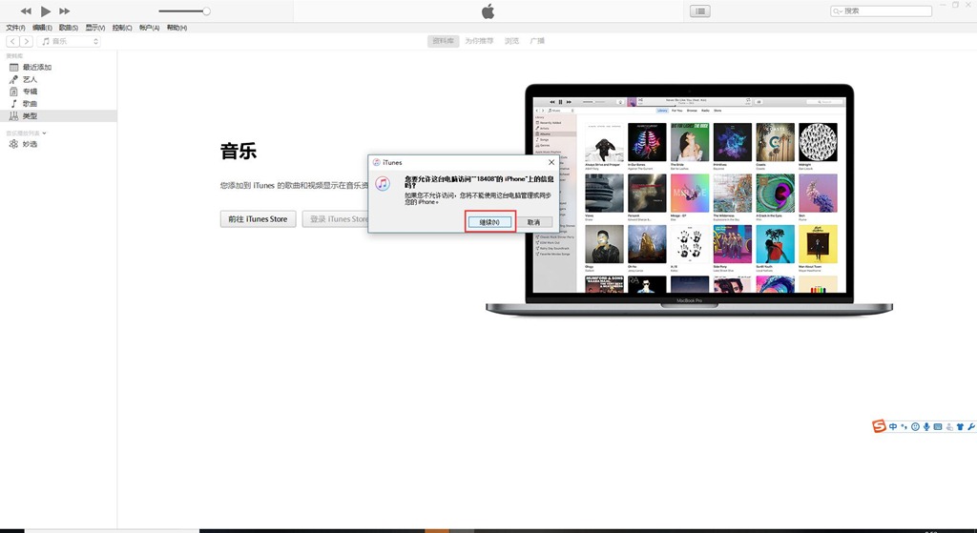Click the back navigation arrow

12,42
